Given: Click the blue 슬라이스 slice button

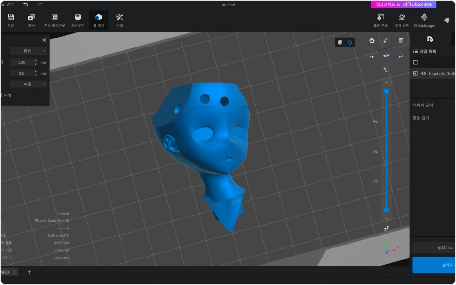Looking at the screenshot, I should [434, 265].
